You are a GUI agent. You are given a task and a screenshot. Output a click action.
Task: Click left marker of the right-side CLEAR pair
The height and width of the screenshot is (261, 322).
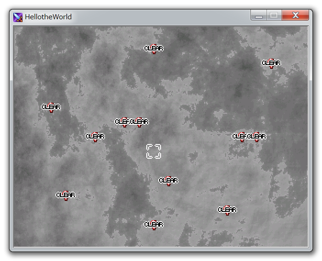pos(240,137)
